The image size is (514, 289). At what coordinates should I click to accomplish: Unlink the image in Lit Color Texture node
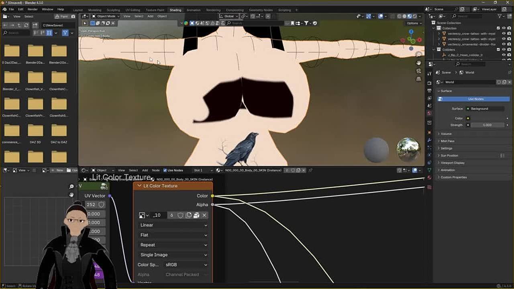(x=204, y=216)
